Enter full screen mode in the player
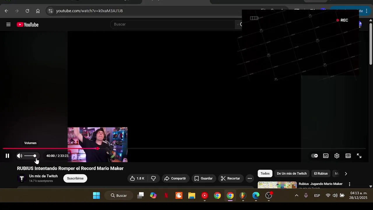 pos(359,156)
